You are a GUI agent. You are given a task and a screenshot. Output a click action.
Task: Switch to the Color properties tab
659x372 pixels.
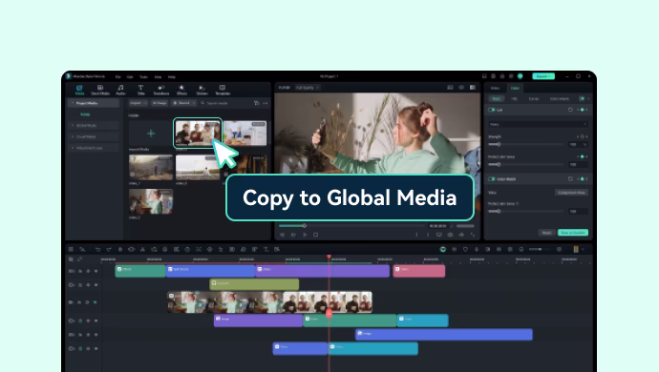click(x=515, y=88)
